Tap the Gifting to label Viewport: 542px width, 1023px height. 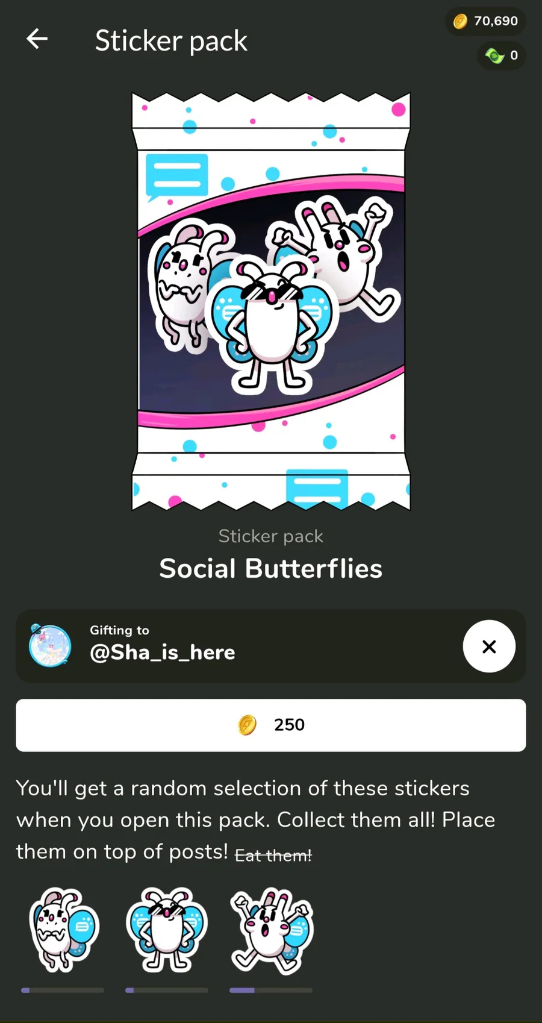pos(119,630)
